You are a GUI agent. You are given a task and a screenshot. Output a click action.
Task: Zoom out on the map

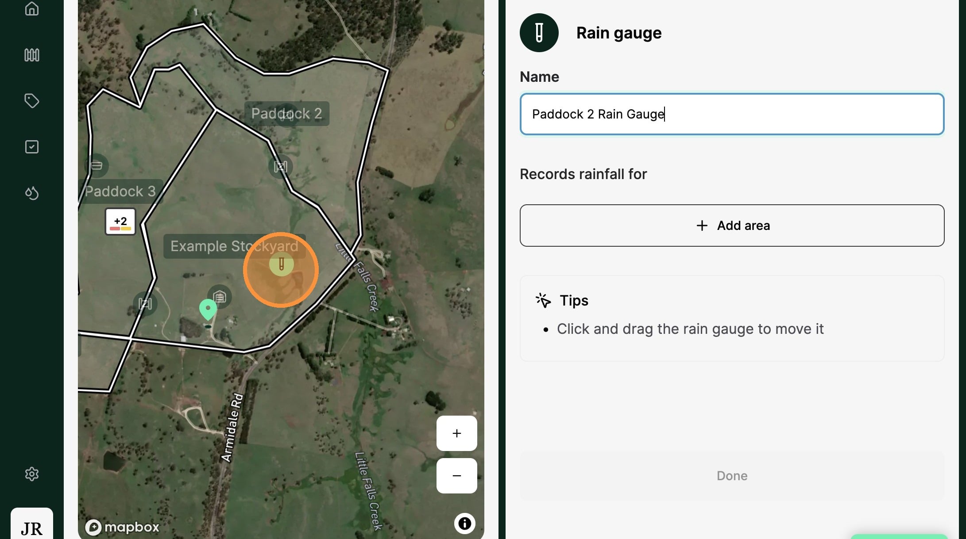point(456,476)
